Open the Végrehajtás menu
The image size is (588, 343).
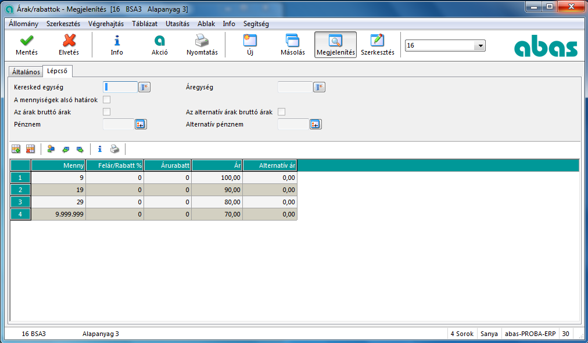[x=106, y=24]
